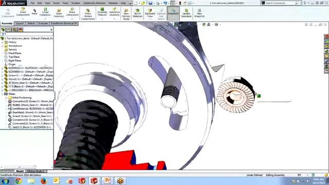Open the Edit menu
This screenshot has width=329, height=185.
[x=40, y=3]
